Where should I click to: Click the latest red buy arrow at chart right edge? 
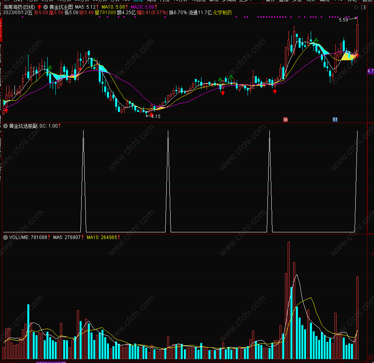[x=357, y=56]
